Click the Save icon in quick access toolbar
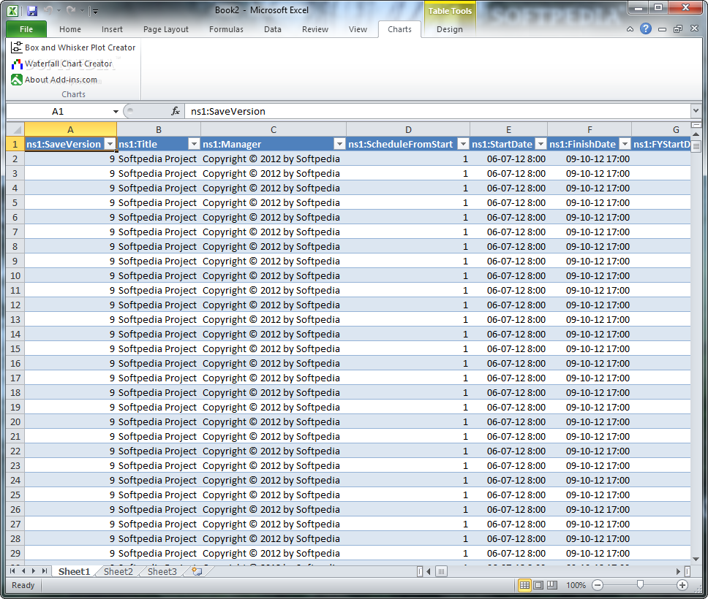Screen dimensions: 708x599 [x=32, y=10]
